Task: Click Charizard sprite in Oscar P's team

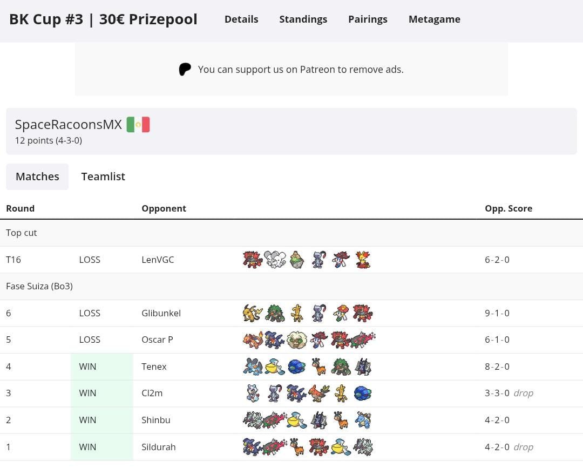Action: 253,340
